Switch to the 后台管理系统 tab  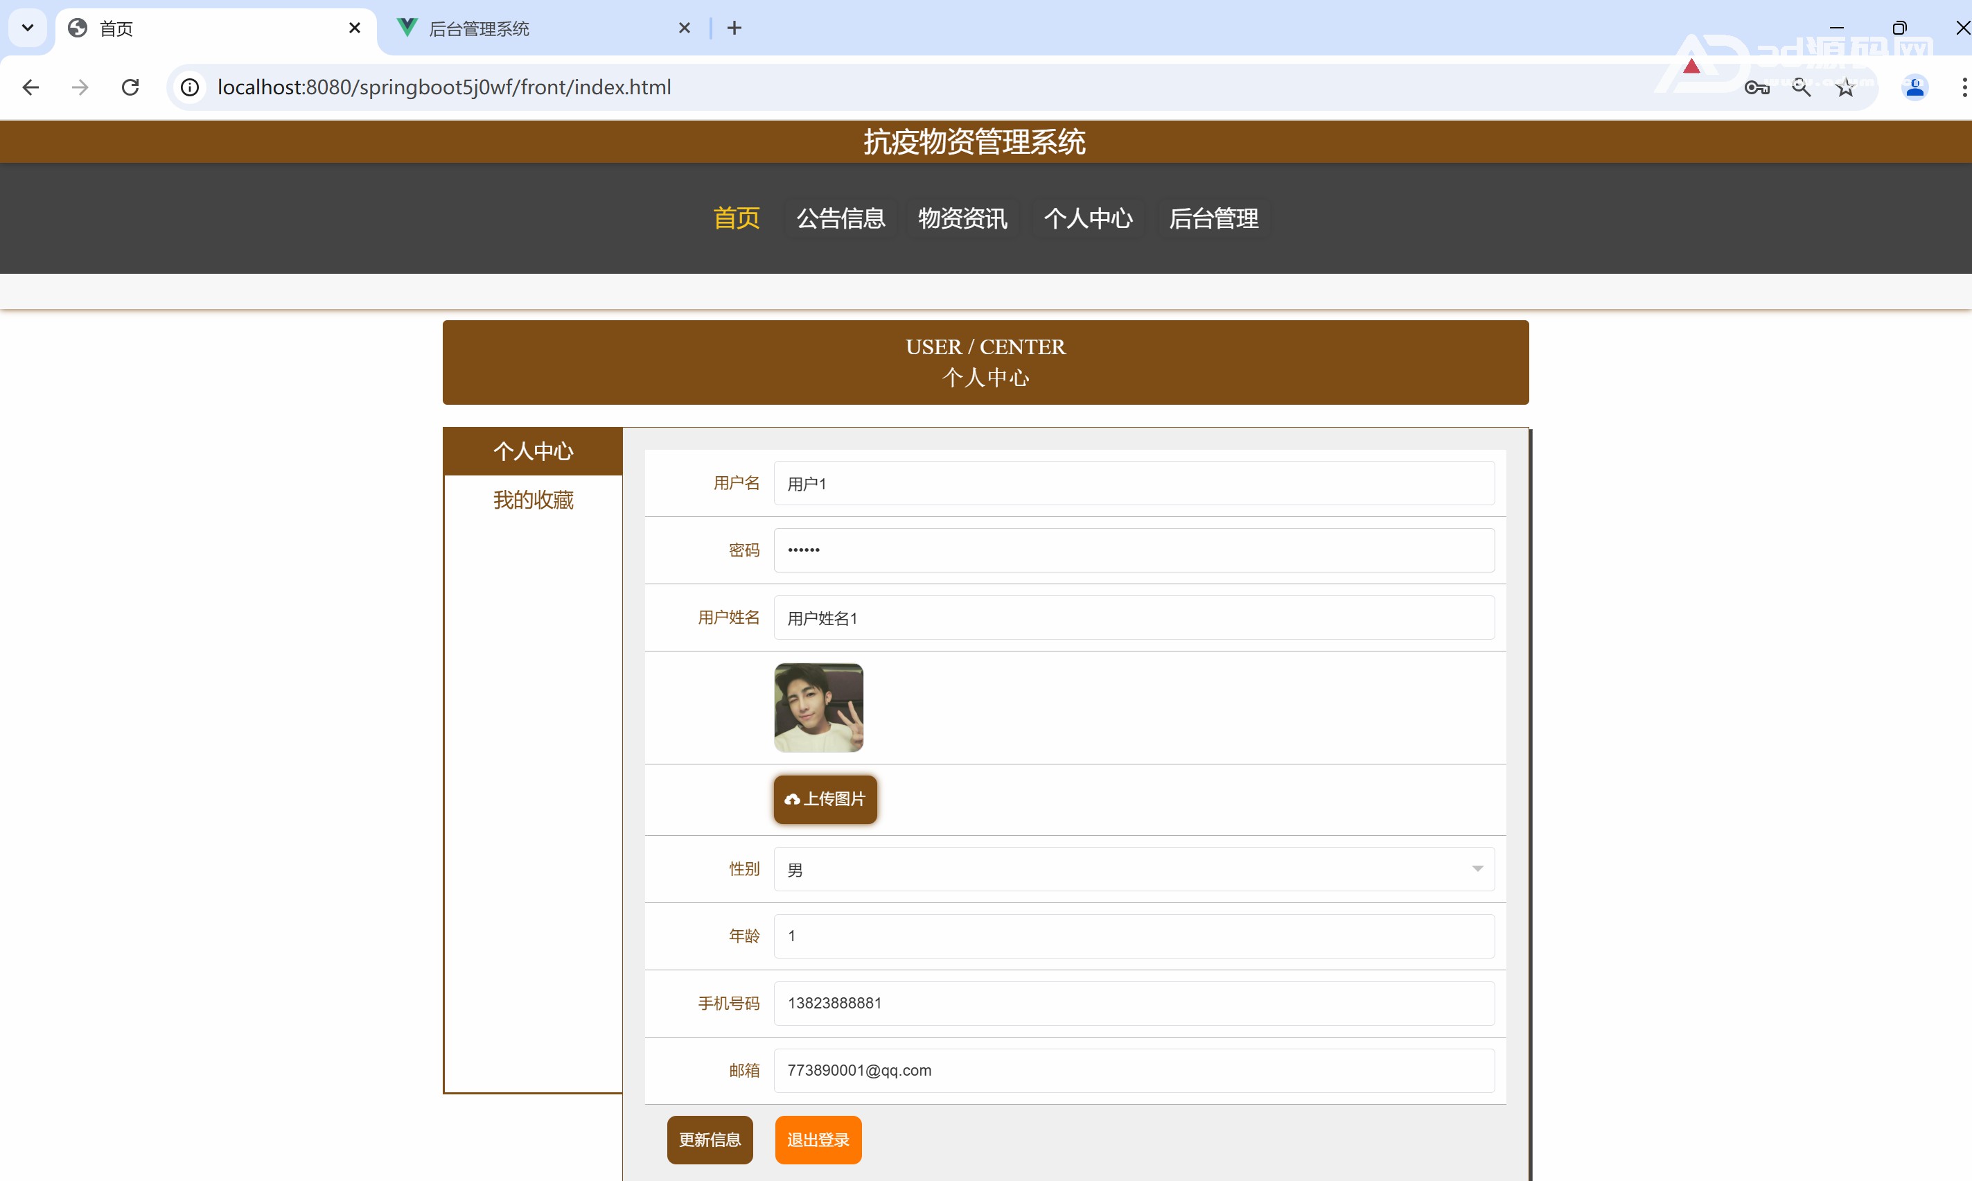pyautogui.click(x=541, y=28)
